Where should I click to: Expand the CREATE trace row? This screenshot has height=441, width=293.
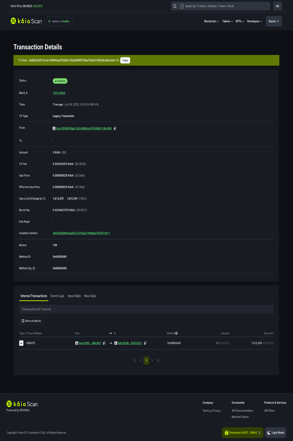click(21, 343)
